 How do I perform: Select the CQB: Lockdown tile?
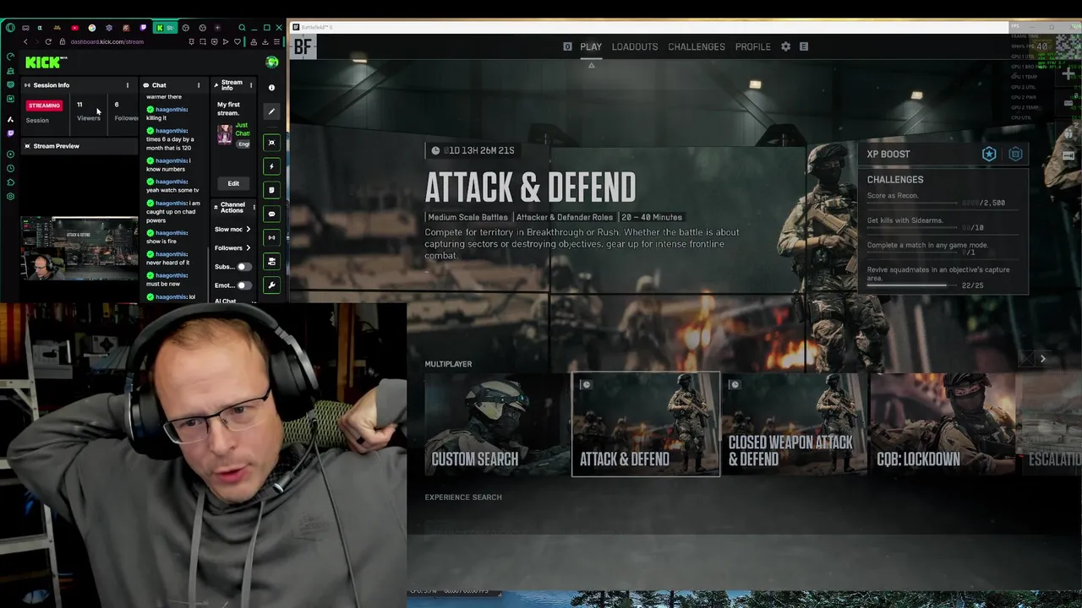click(943, 424)
